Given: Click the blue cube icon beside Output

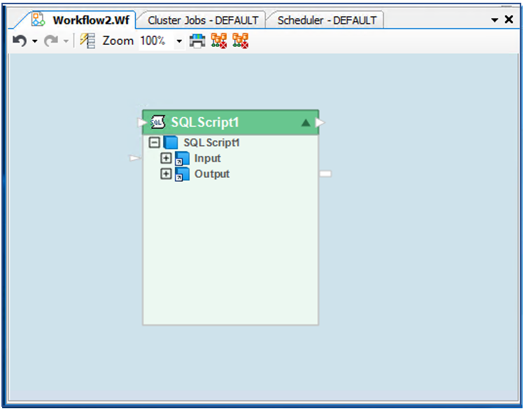Looking at the screenshot, I should (182, 174).
